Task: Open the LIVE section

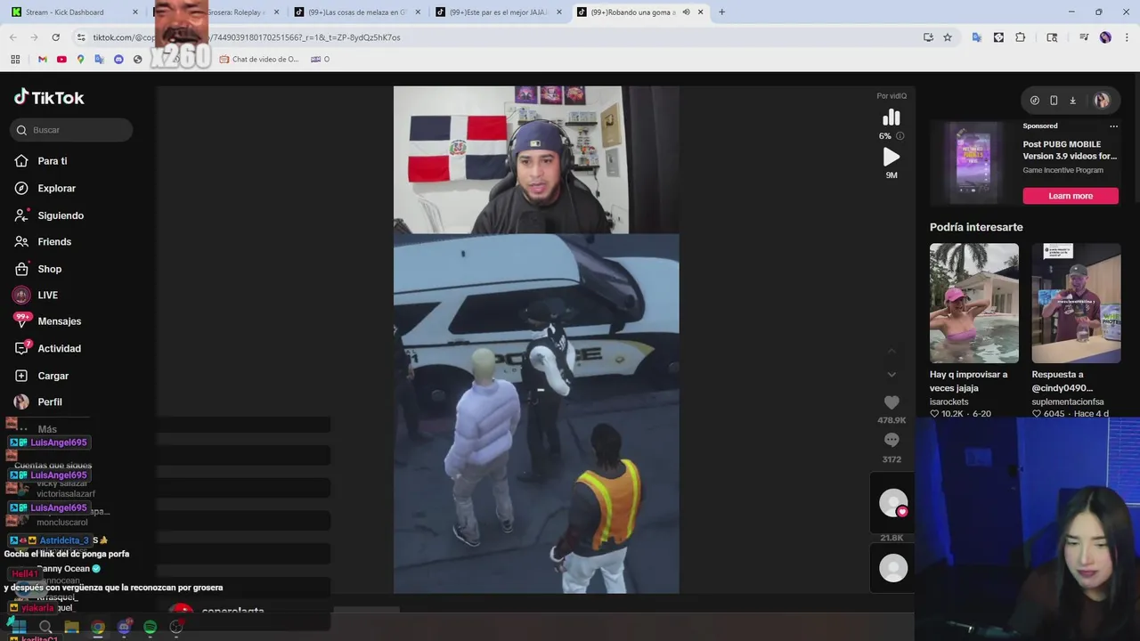Action: point(47,295)
